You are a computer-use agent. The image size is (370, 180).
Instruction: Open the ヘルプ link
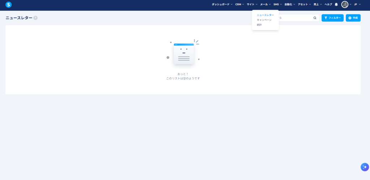pyautogui.click(x=328, y=4)
